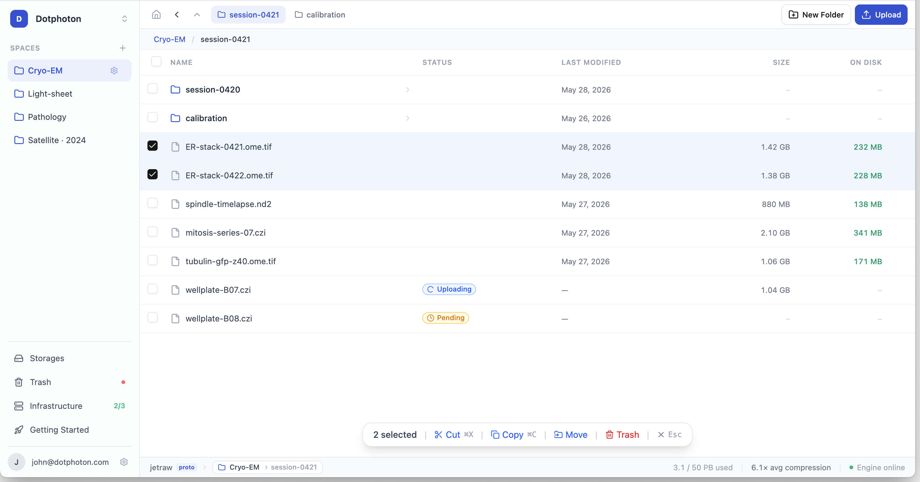
Task: Click john@dotphoton.com account label
Action: tap(70, 462)
